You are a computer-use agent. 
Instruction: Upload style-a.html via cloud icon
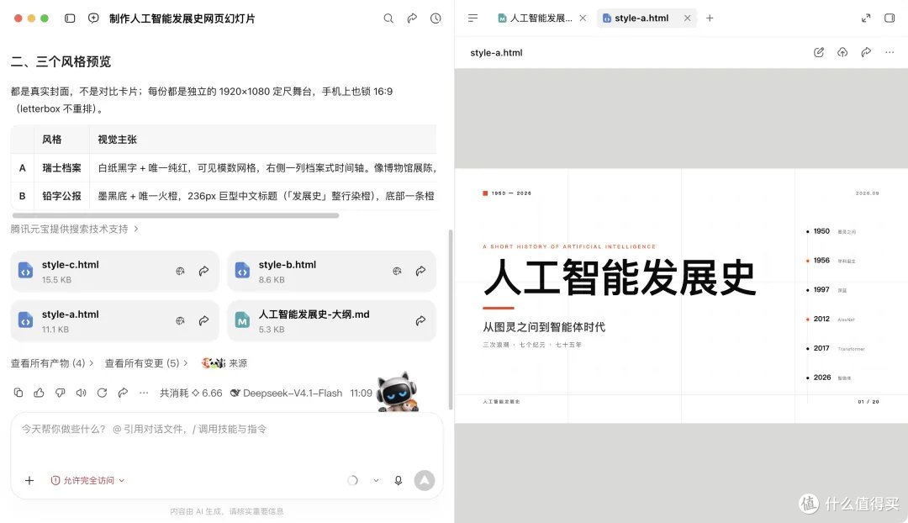(x=842, y=52)
